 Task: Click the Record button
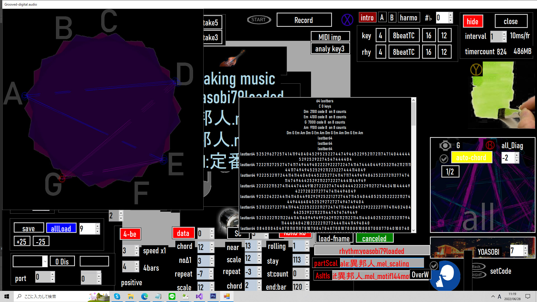tap(304, 20)
